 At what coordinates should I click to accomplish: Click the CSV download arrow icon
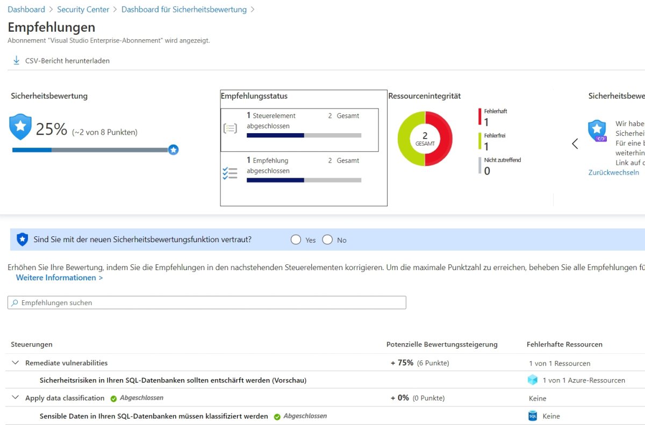click(16, 61)
